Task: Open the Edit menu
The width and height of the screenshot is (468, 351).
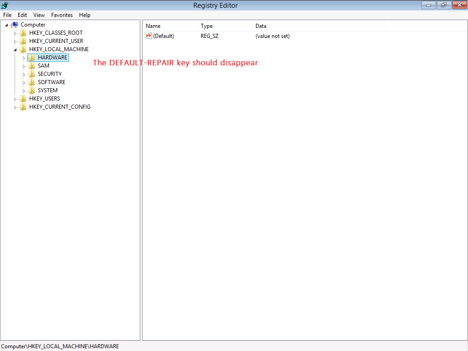Action: [x=22, y=15]
